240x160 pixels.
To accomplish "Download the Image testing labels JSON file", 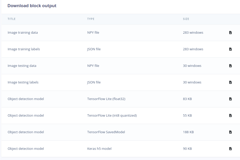I will (230, 82).
